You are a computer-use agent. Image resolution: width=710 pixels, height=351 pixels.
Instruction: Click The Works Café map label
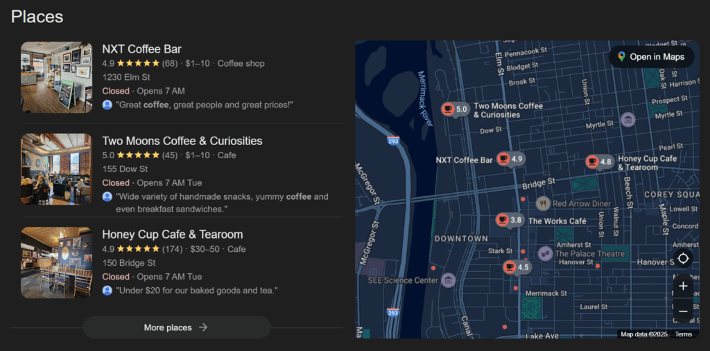click(557, 221)
